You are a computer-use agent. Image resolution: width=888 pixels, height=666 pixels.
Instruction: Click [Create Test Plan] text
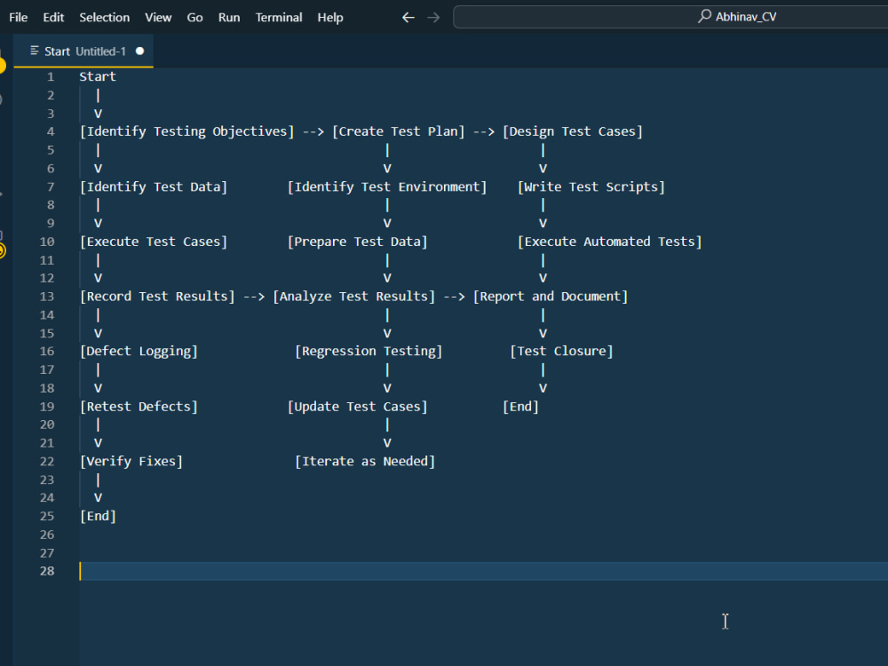point(398,131)
